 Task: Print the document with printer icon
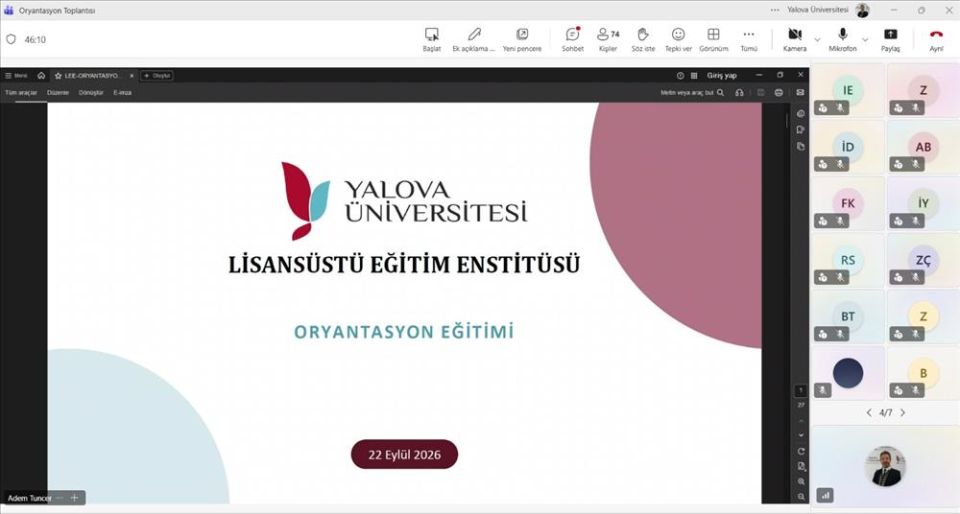[x=779, y=93]
